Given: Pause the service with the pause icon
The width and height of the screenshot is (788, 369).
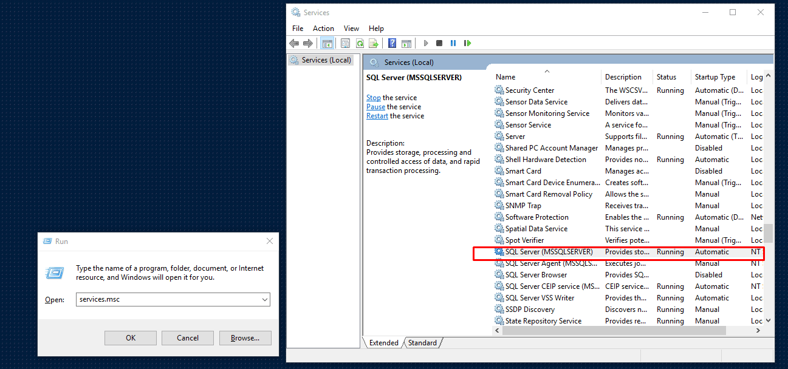Looking at the screenshot, I should tap(453, 43).
